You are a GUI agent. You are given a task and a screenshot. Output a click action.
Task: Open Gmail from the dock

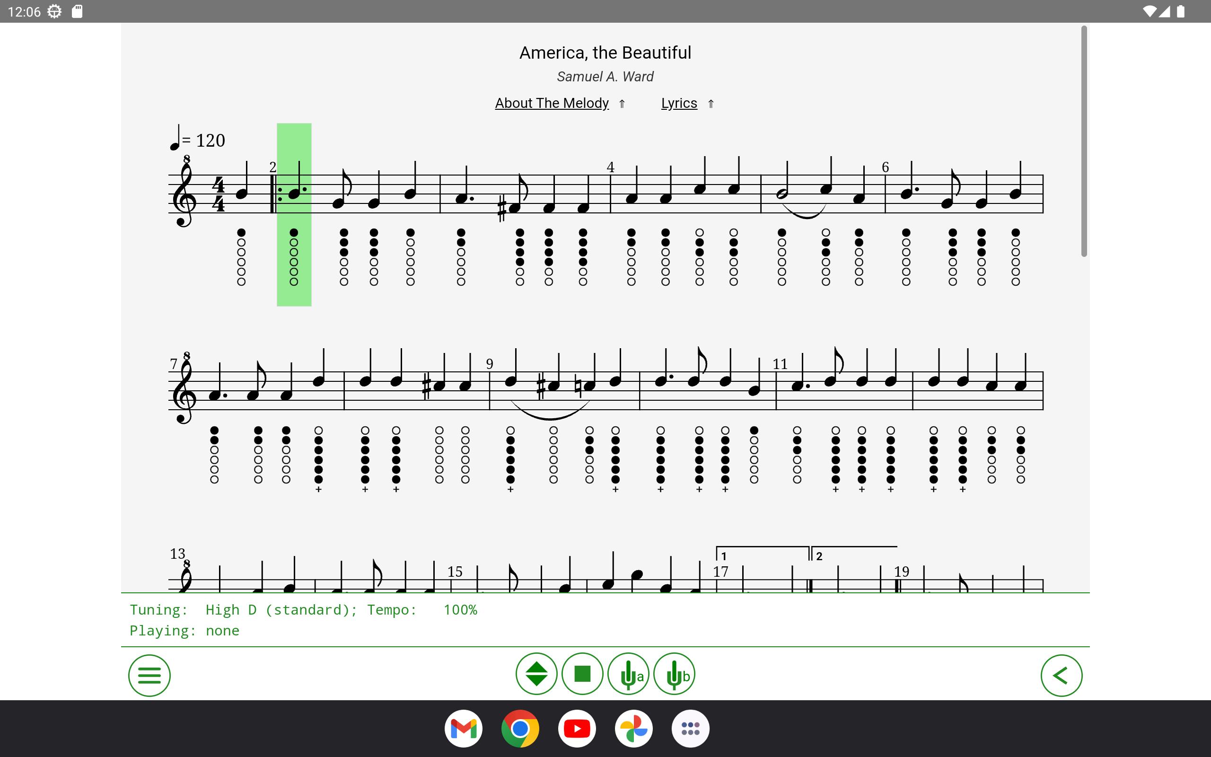(464, 729)
